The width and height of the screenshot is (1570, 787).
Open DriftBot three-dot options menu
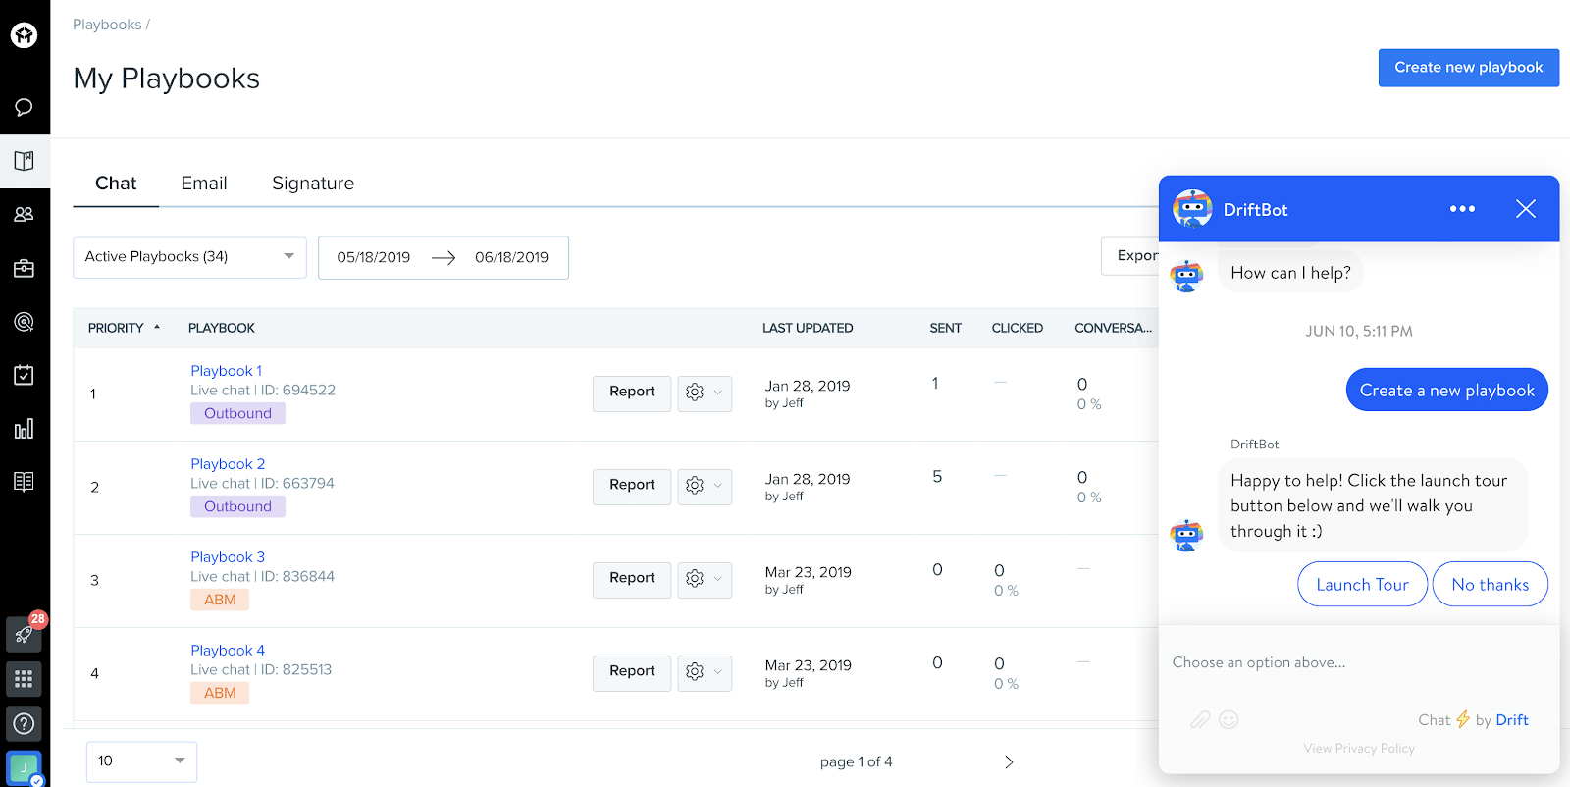1462,209
